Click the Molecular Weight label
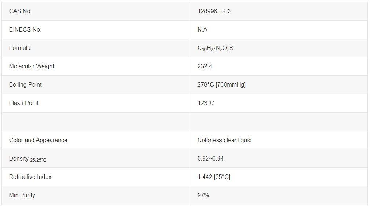The width and height of the screenshot is (371, 209). (32, 66)
